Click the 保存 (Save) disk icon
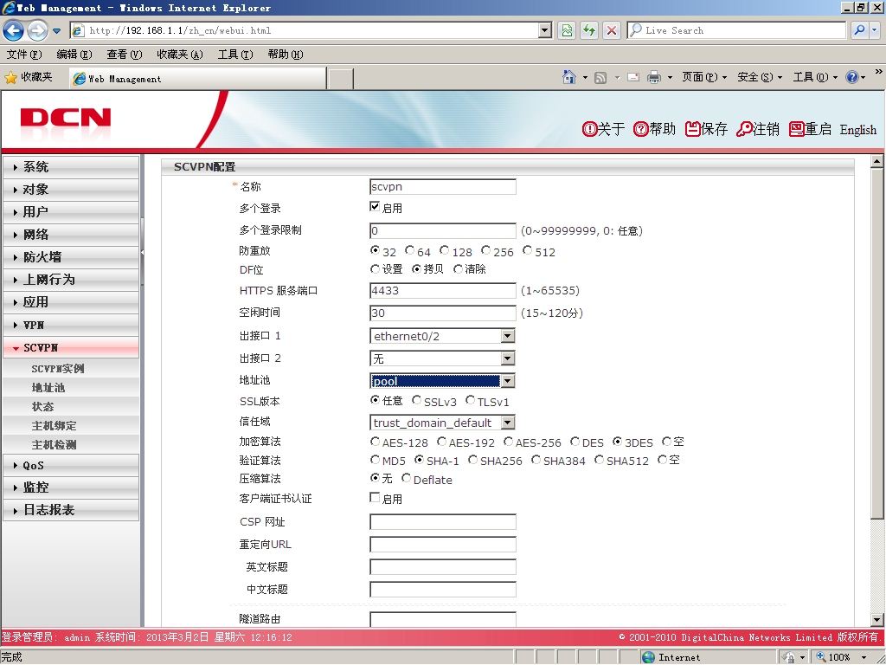Image resolution: width=886 pixels, height=665 pixels. [693, 129]
